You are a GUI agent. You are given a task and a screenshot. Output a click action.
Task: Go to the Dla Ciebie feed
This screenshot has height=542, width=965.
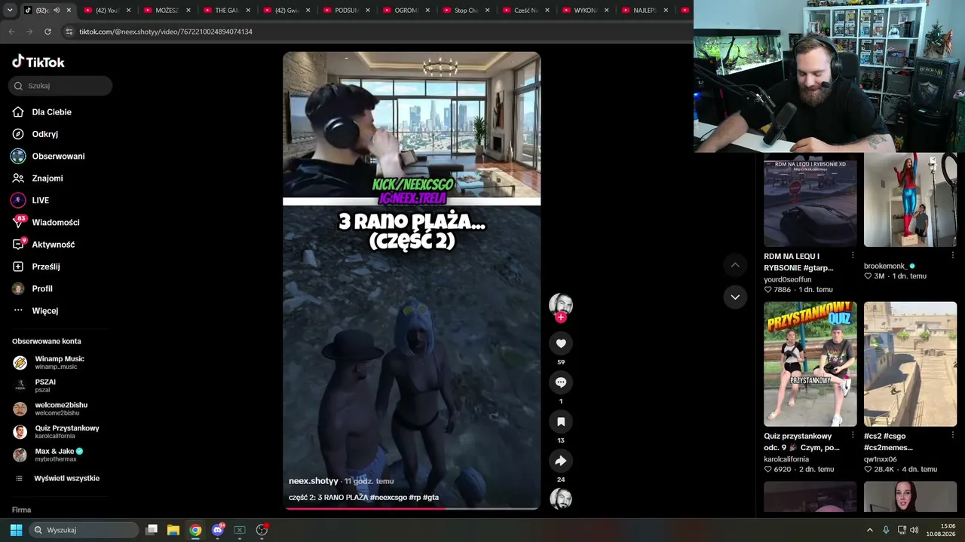pyautogui.click(x=42, y=112)
